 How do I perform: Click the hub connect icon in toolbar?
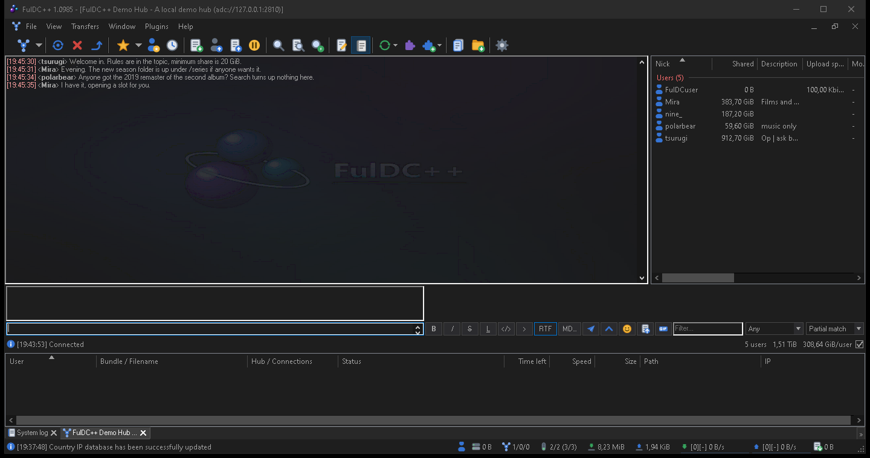point(24,45)
